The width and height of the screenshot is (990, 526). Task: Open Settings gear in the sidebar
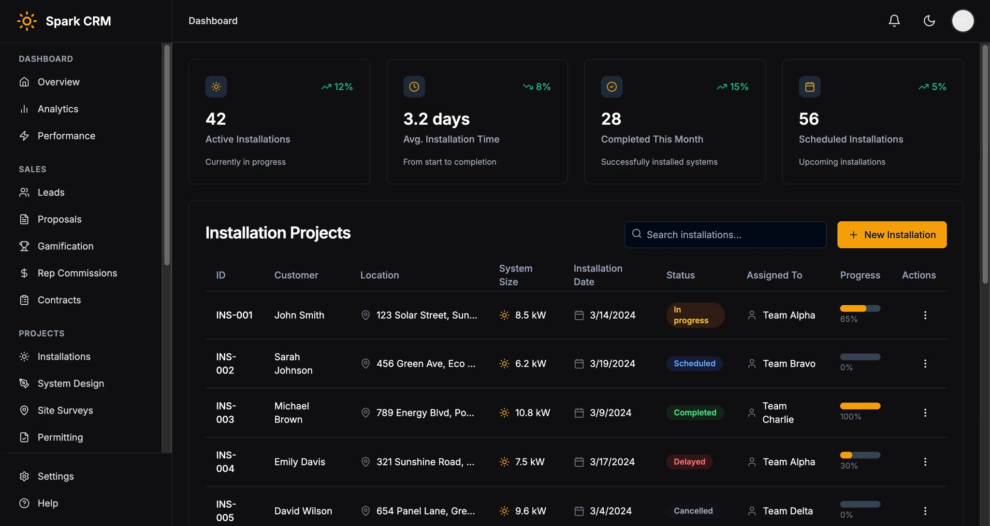point(24,476)
